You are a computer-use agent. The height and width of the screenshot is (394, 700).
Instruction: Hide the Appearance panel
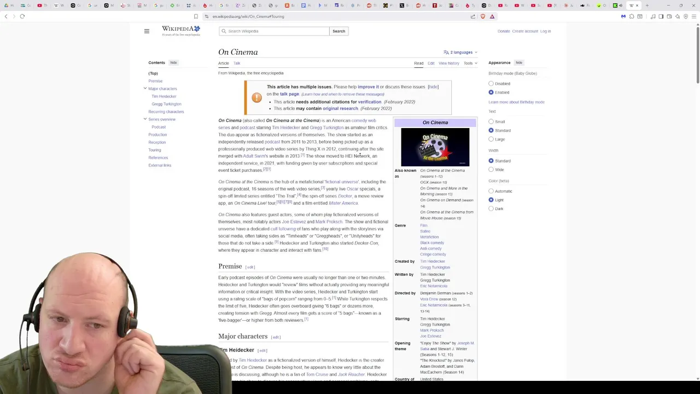click(x=519, y=63)
